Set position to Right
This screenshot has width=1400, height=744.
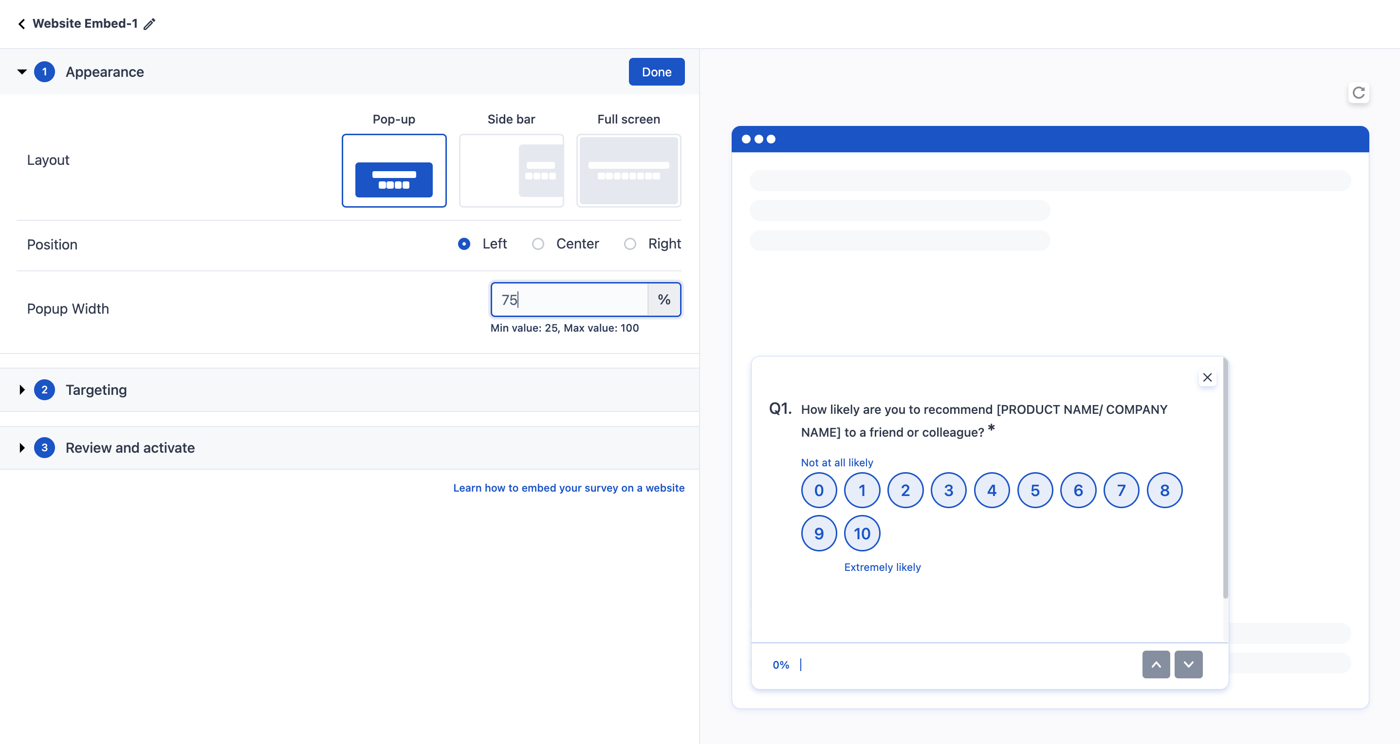[630, 244]
